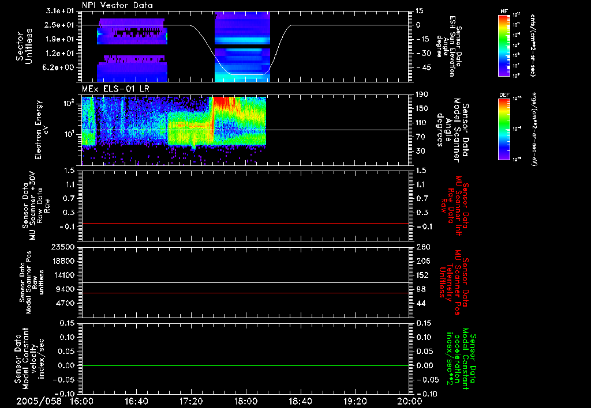Click the red "MU Scanner Init Raw Data" label
591x408 pixels.
pos(454,206)
